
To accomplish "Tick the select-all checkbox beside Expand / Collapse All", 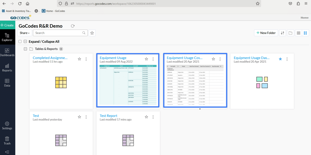I will pos(20,41).
